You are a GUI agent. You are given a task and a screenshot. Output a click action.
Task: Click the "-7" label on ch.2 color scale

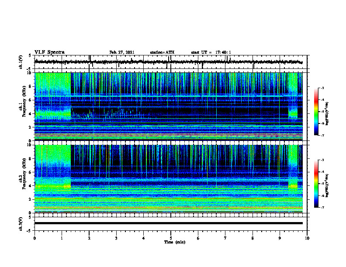pyautogui.click(x=322, y=207)
